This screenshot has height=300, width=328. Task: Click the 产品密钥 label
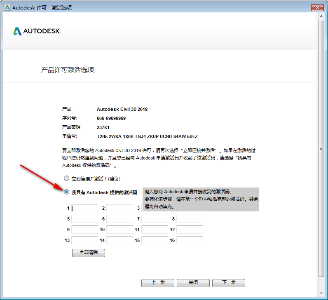[72, 127]
